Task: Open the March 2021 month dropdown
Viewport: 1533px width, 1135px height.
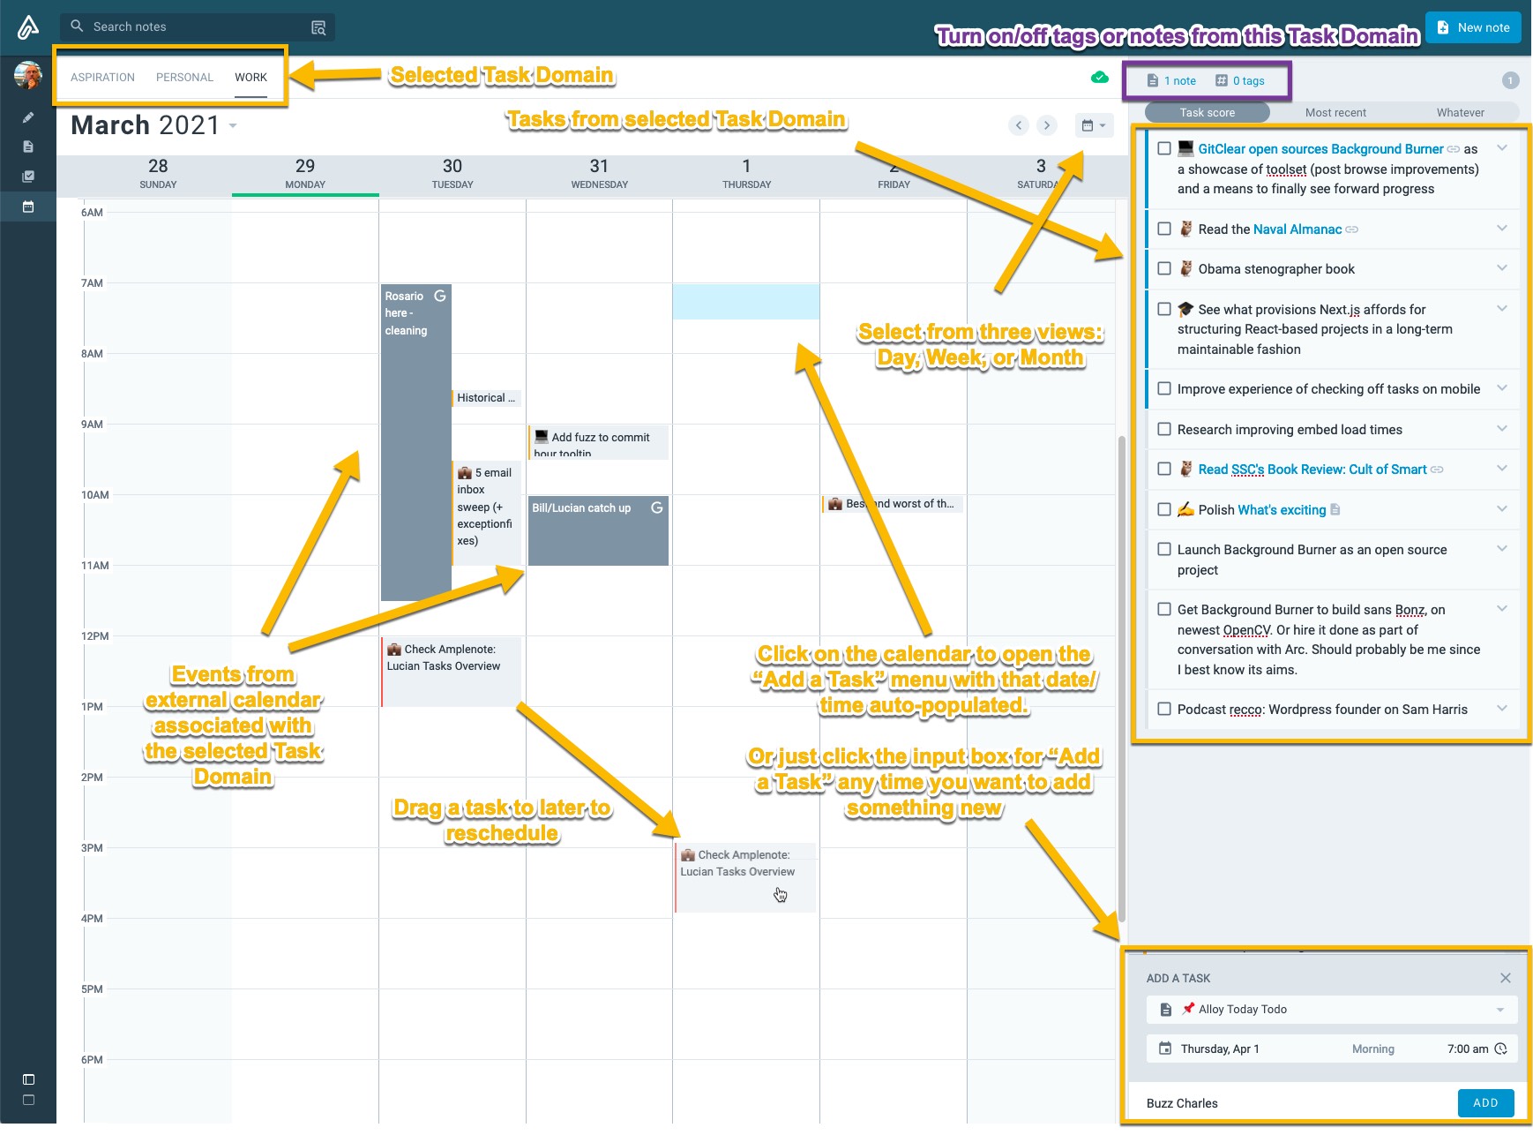Action: click(233, 126)
